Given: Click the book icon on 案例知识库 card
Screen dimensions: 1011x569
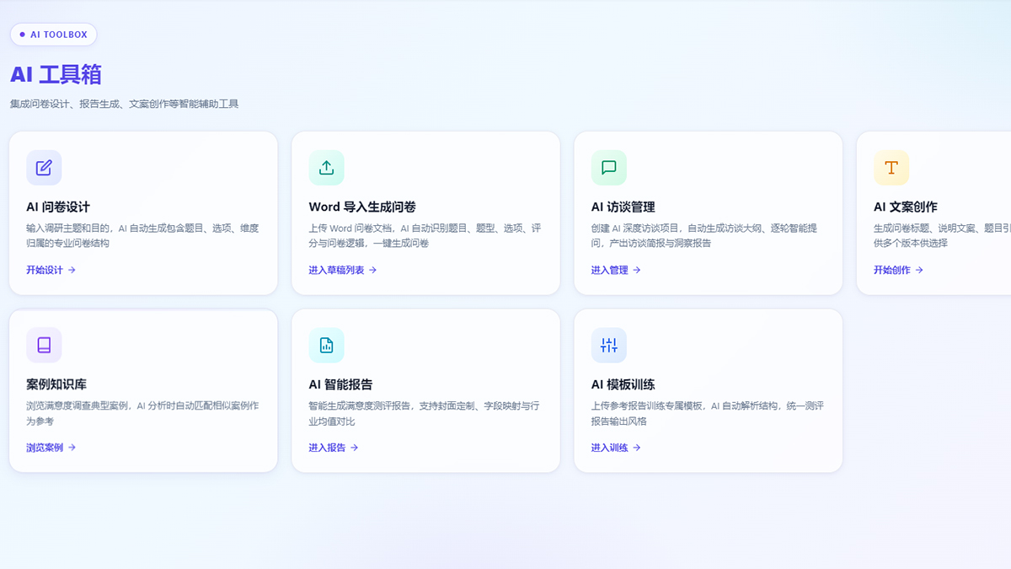Looking at the screenshot, I should click(x=44, y=345).
